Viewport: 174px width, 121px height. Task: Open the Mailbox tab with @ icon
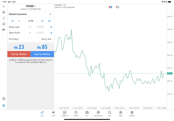point(98,114)
